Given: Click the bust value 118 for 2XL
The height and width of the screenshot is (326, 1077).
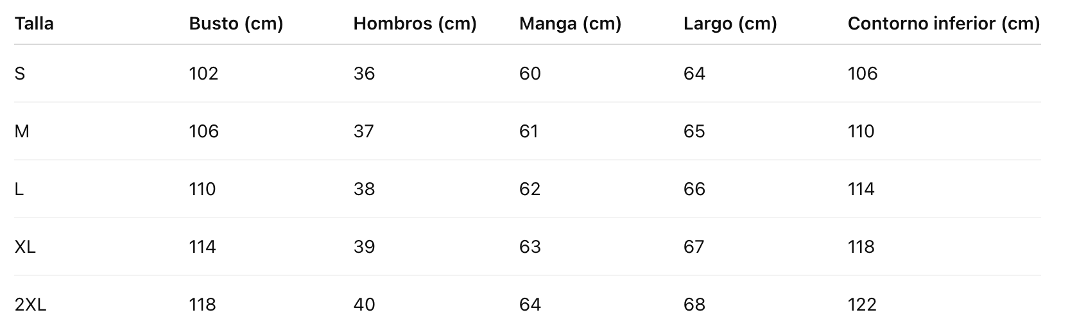Looking at the screenshot, I should pos(202,305).
